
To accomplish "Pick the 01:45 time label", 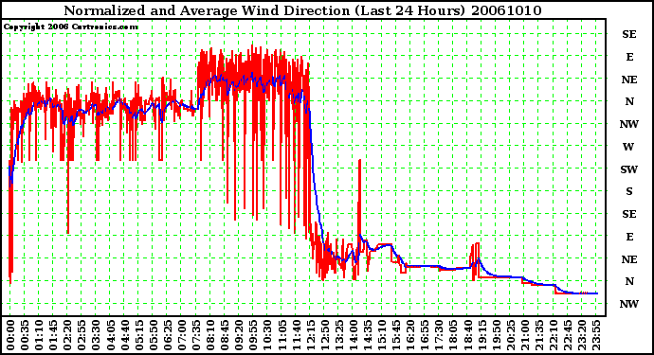I will coord(53,335).
